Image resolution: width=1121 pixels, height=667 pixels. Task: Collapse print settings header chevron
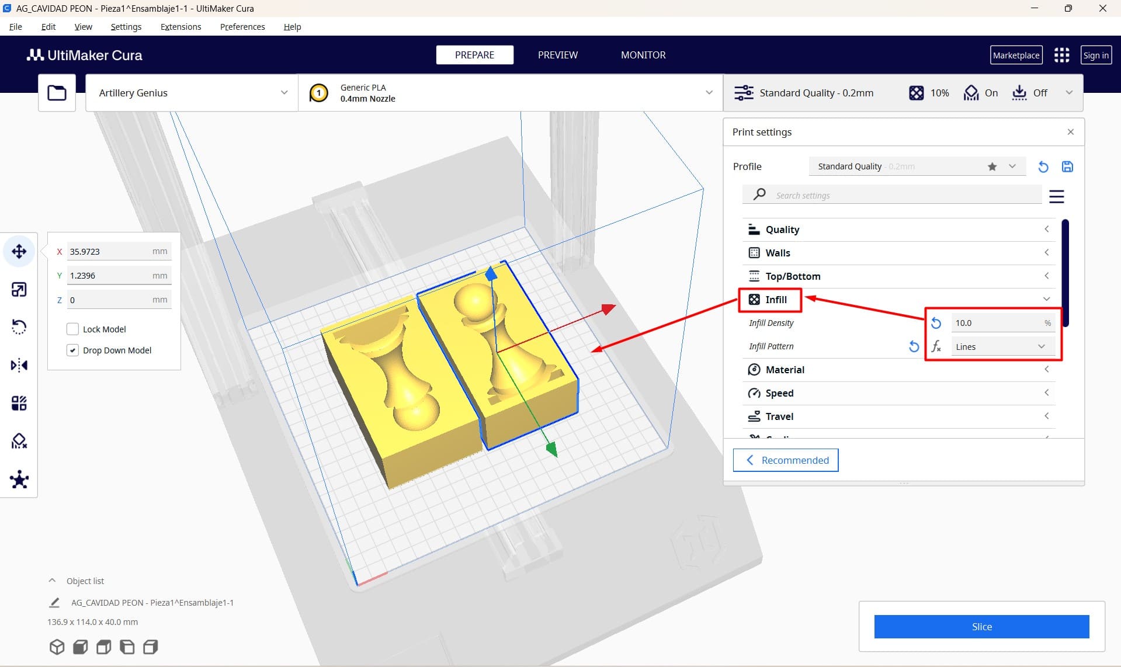[x=1069, y=92]
